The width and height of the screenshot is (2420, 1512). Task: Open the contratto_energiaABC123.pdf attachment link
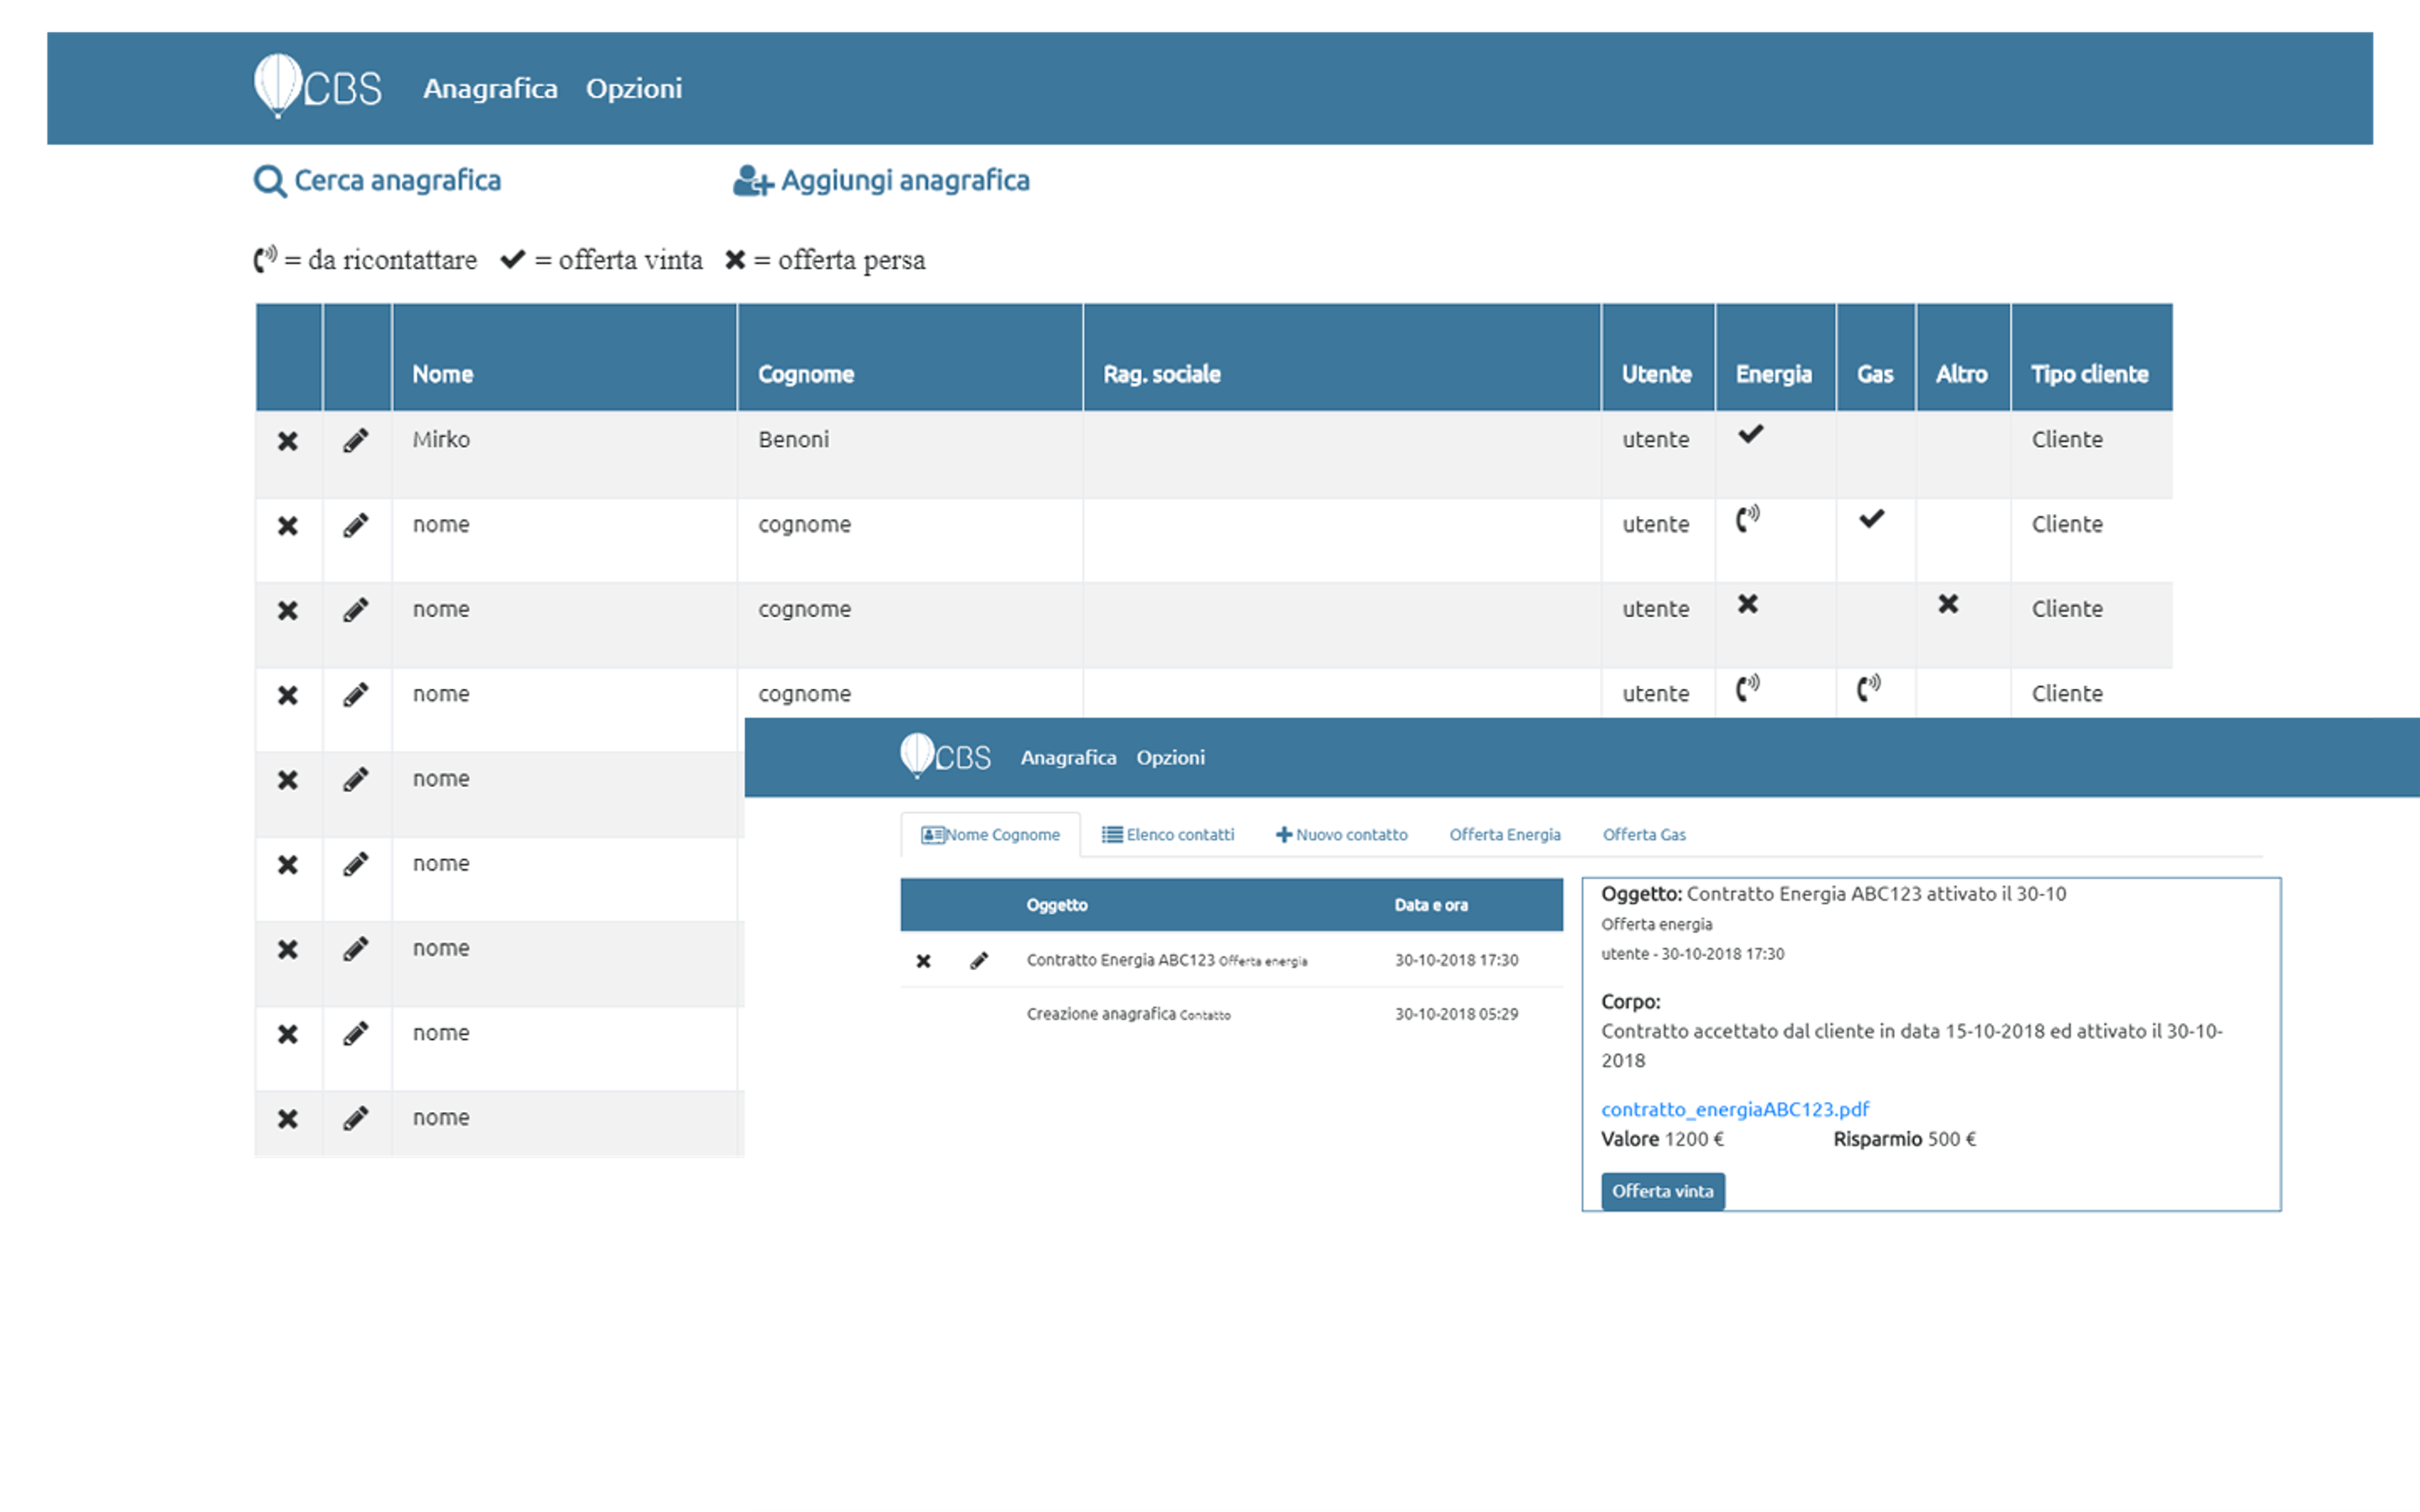pos(1735,1109)
